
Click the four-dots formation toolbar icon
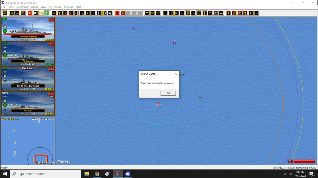point(165,13)
